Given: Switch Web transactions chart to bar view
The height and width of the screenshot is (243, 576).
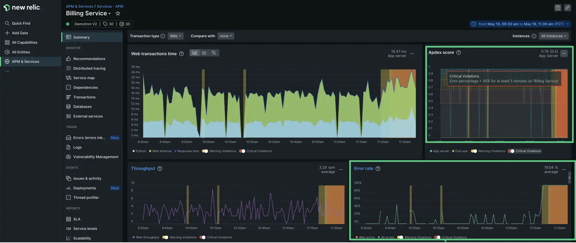Looking at the screenshot, I should pos(204,53).
